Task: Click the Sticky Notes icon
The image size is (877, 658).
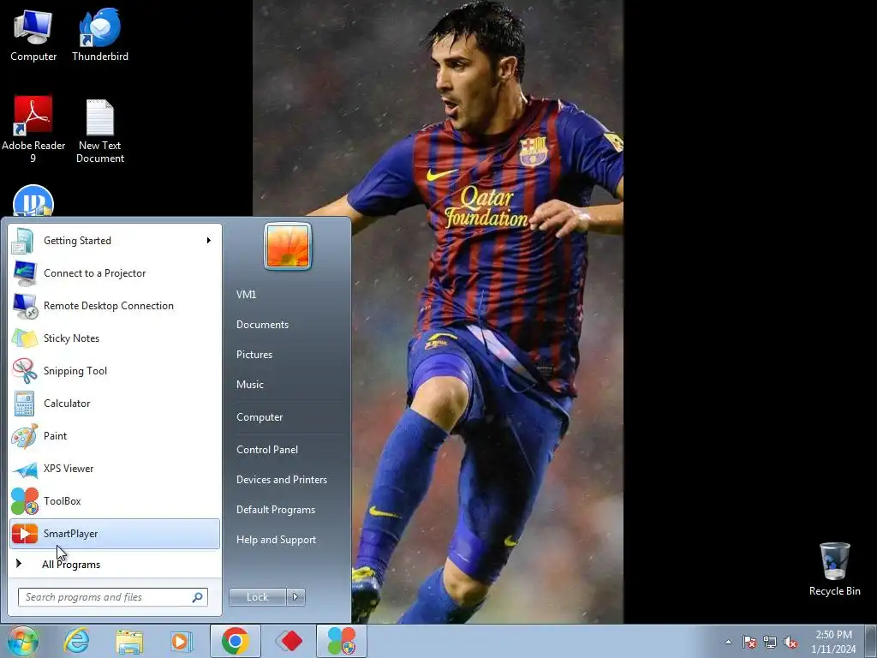Action: tap(24, 338)
